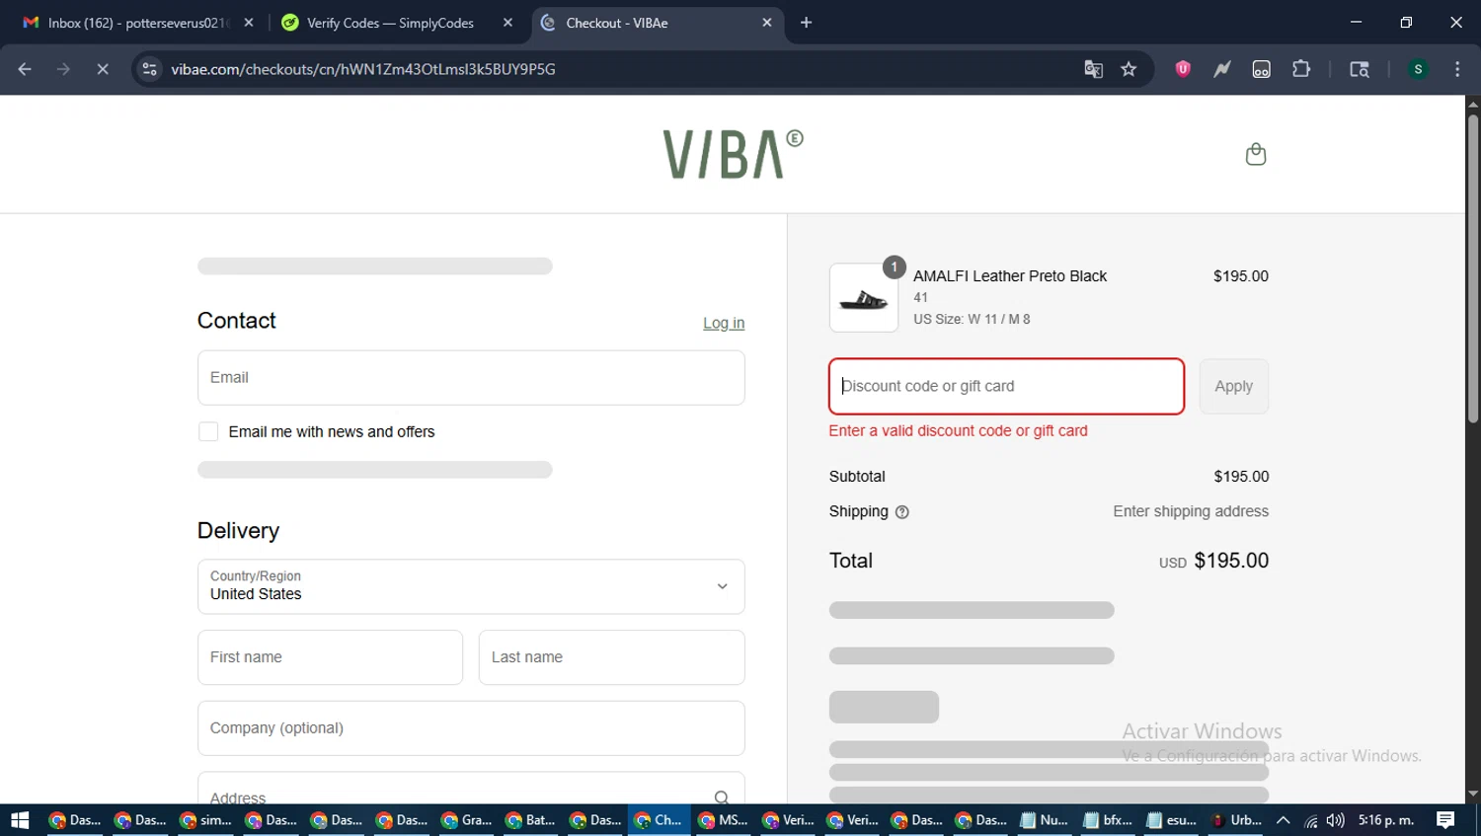Show hidden system tray icons
The height and width of the screenshot is (836, 1481).
1283,820
